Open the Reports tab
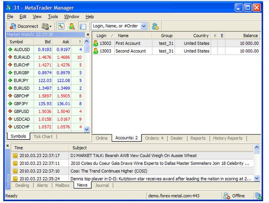This screenshot has height=203, width=269. point(198,138)
